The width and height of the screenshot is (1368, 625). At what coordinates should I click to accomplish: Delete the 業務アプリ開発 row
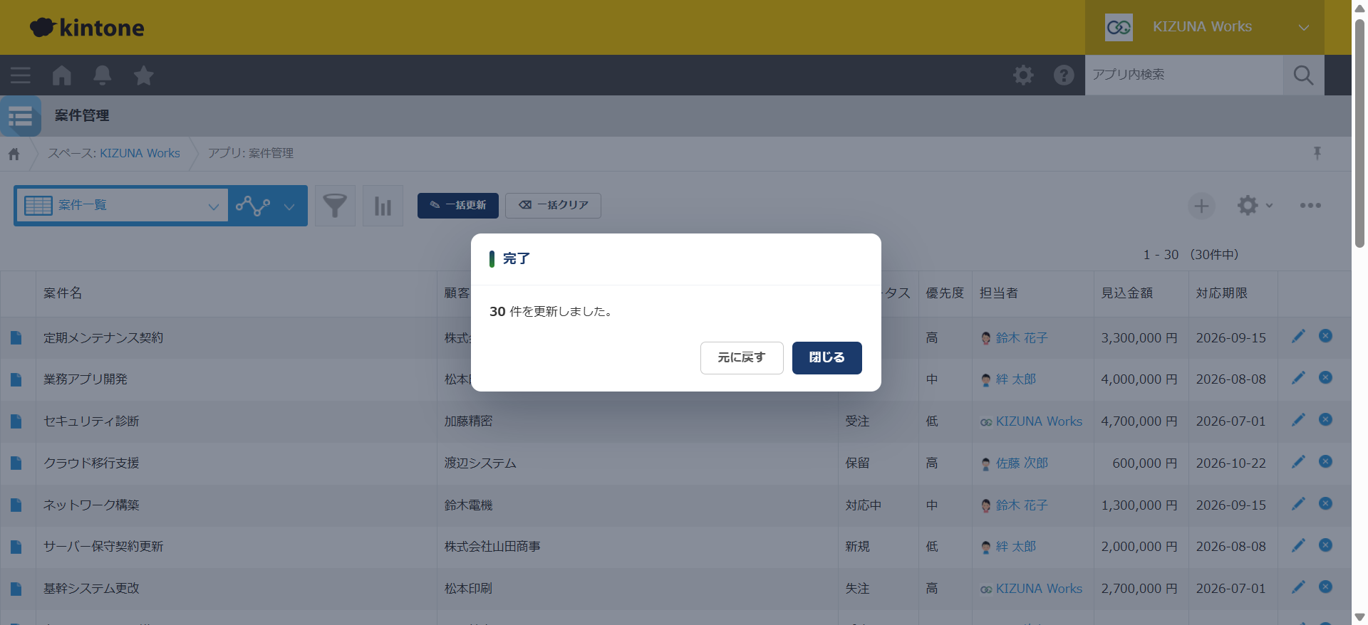[1325, 377]
